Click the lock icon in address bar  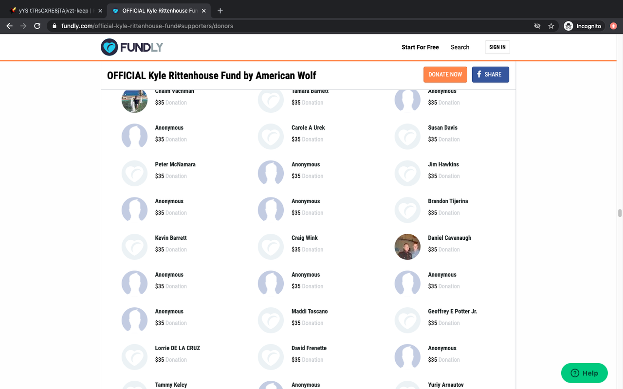[x=55, y=26]
